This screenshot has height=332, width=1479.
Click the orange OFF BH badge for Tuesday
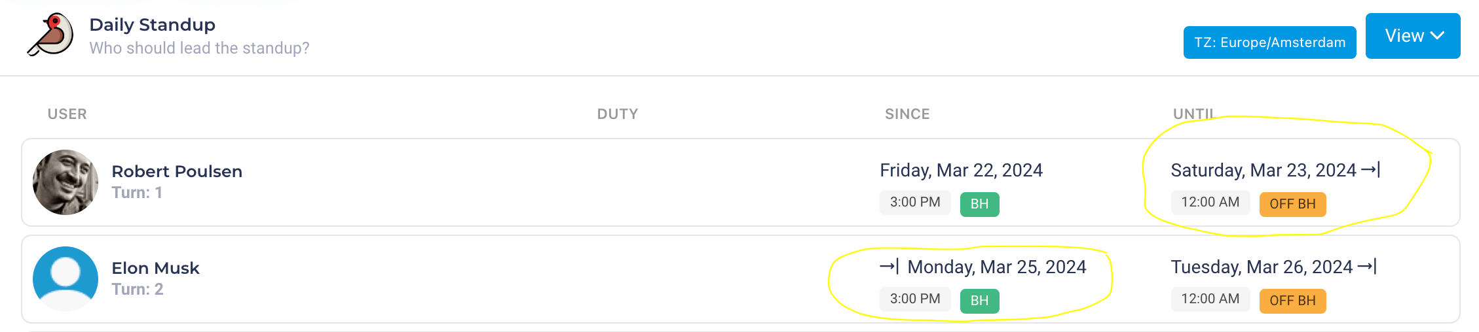1292,301
